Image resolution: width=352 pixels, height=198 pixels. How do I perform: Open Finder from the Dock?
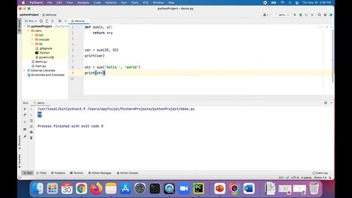37,188
